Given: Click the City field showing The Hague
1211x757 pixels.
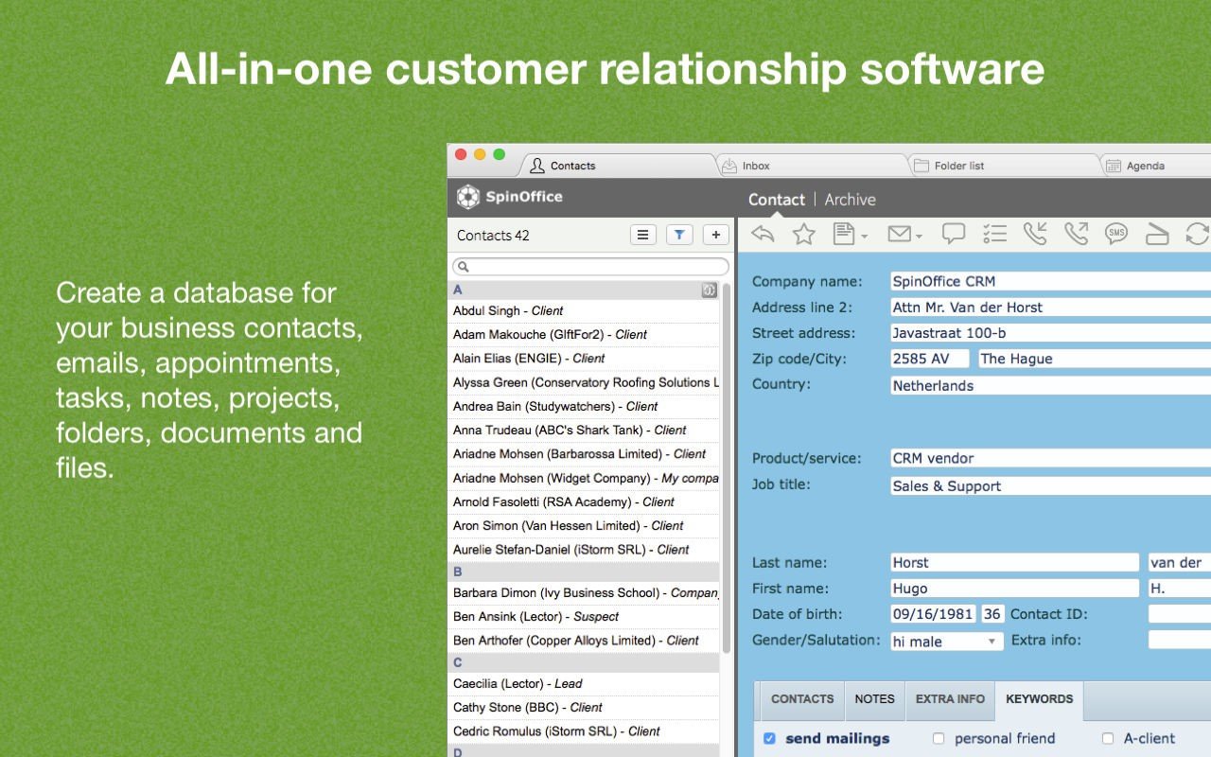Looking at the screenshot, I should coord(1094,359).
